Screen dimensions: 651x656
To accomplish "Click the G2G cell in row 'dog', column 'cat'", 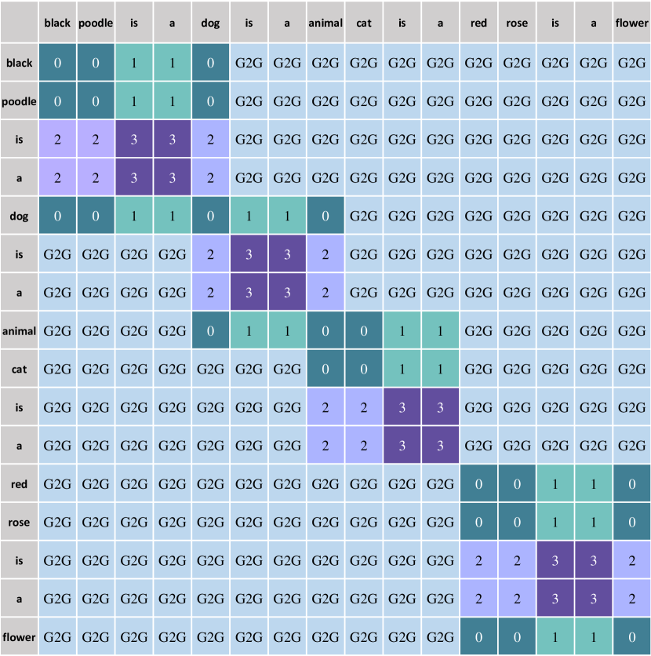I will tap(363, 216).
